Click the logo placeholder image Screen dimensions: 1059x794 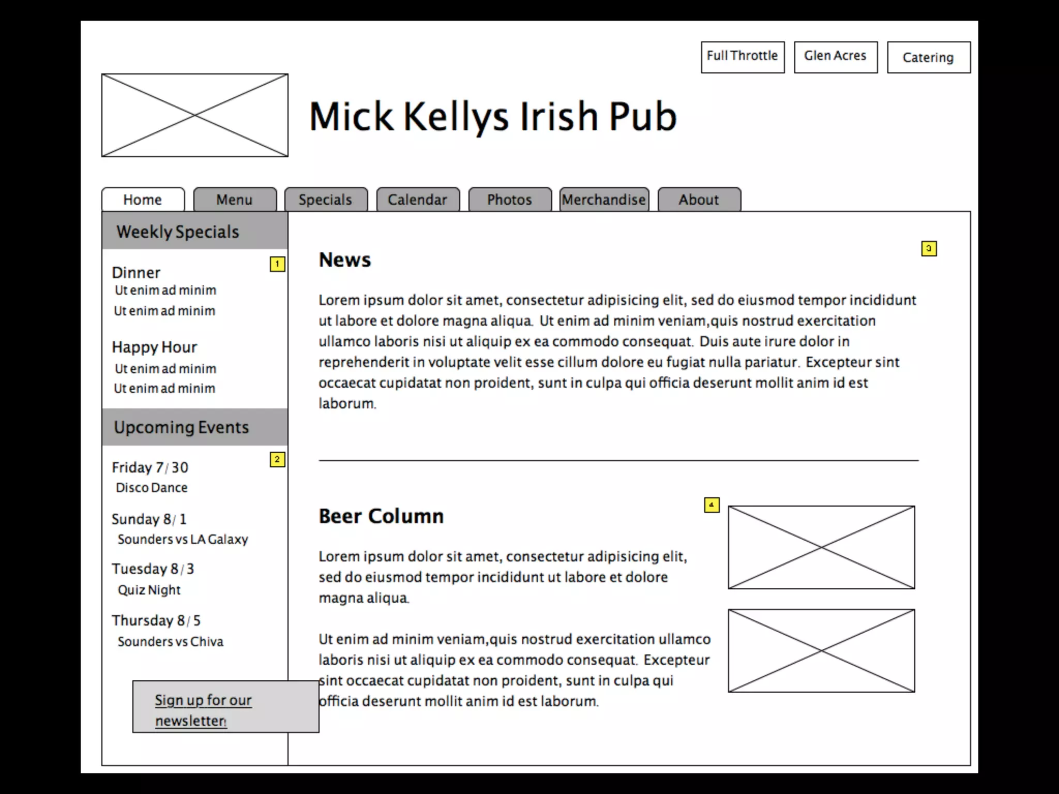195,115
